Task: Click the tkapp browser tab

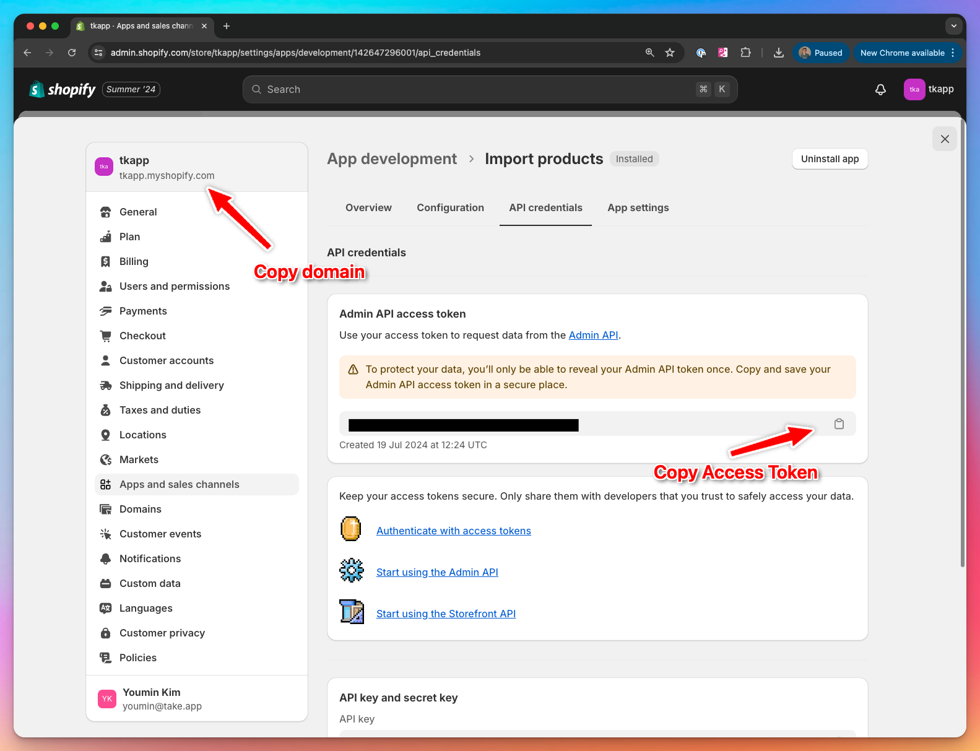Action: click(x=142, y=26)
